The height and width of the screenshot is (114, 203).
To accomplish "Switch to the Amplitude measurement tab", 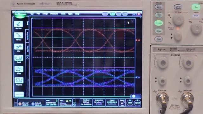I will [x=28, y=36].
